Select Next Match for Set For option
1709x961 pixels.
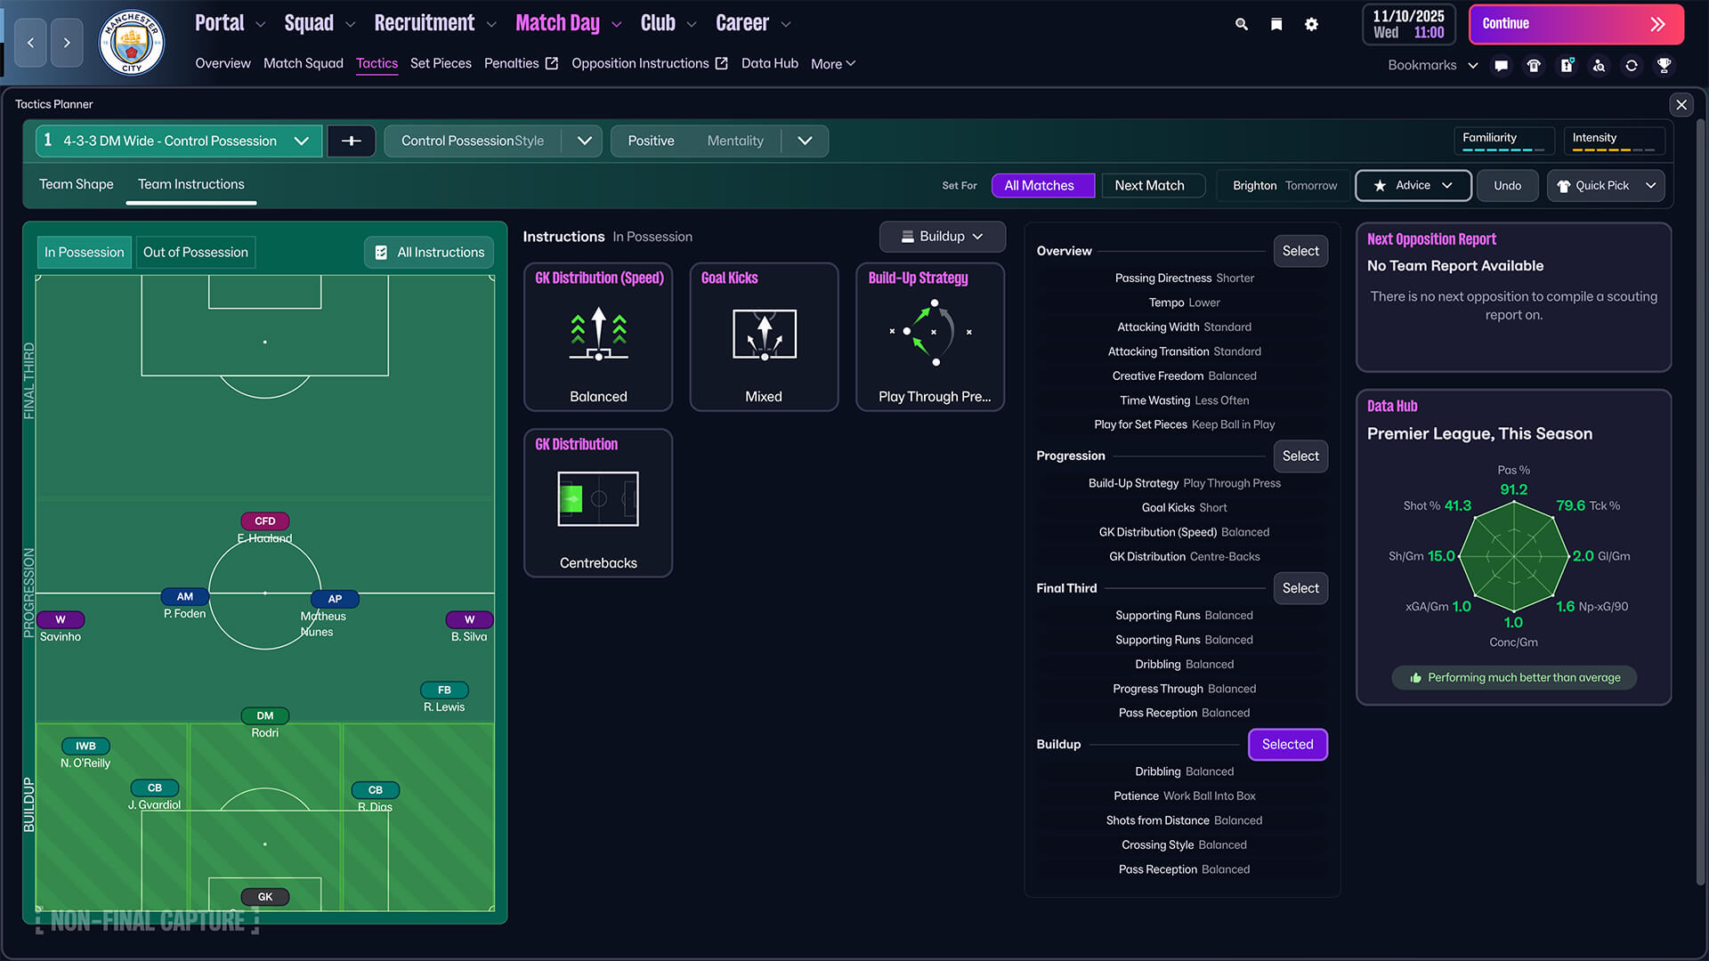pos(1153,185)
